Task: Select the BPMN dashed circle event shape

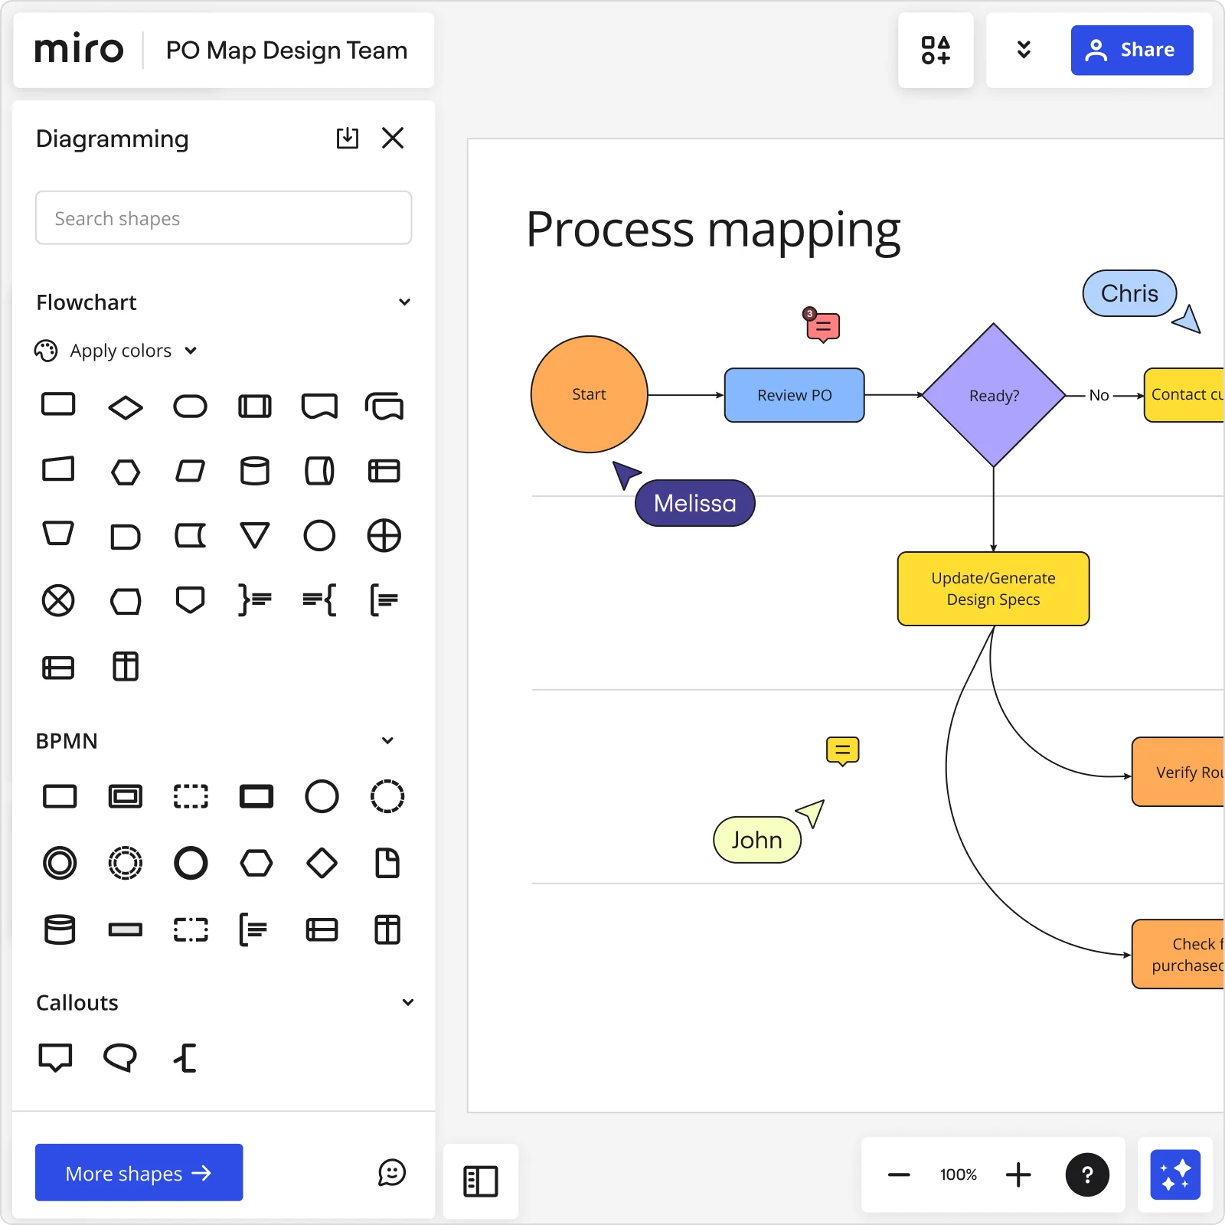Action: [x=387, y=796]
